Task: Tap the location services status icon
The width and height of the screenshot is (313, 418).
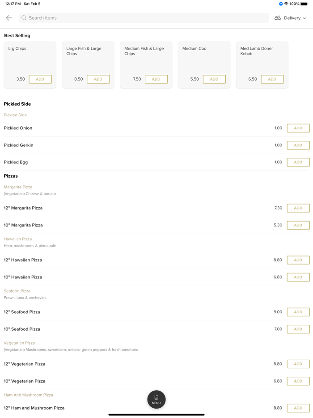Action: 281,4
